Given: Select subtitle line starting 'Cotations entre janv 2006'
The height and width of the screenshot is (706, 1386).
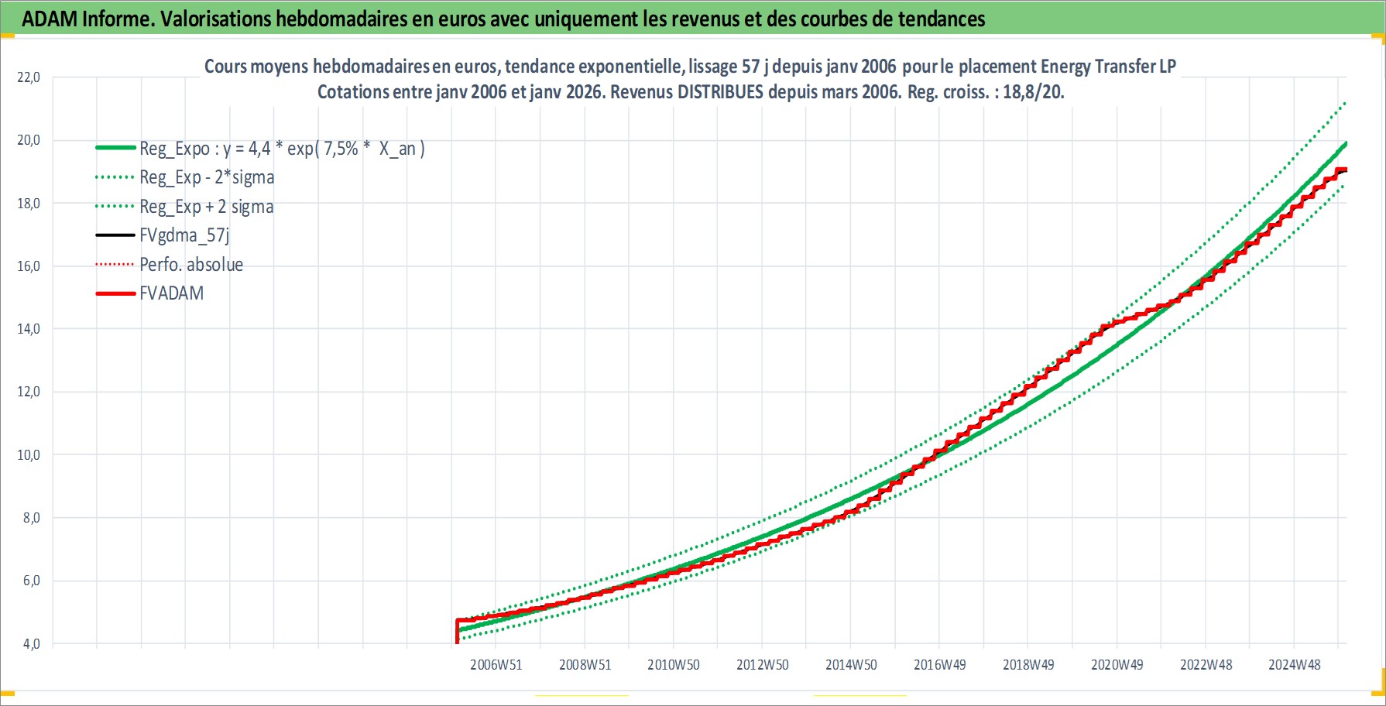Looking at the screenshot, I should 691,92.
